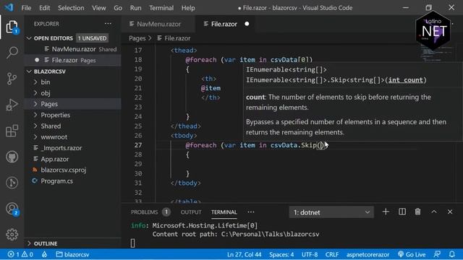Select the Terminal panel tab
The image size is (463, 260).
[224, 212]
